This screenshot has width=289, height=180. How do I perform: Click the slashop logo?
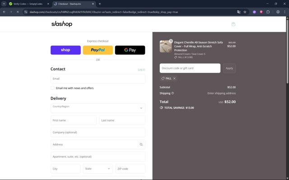pyautogui.click(x=62, y=24)
